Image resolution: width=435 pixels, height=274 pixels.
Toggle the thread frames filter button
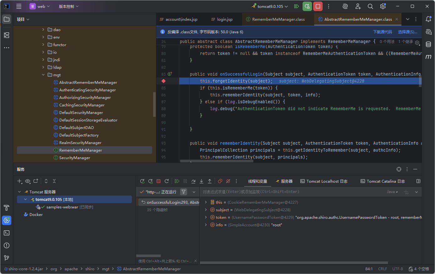pos(184,192)
